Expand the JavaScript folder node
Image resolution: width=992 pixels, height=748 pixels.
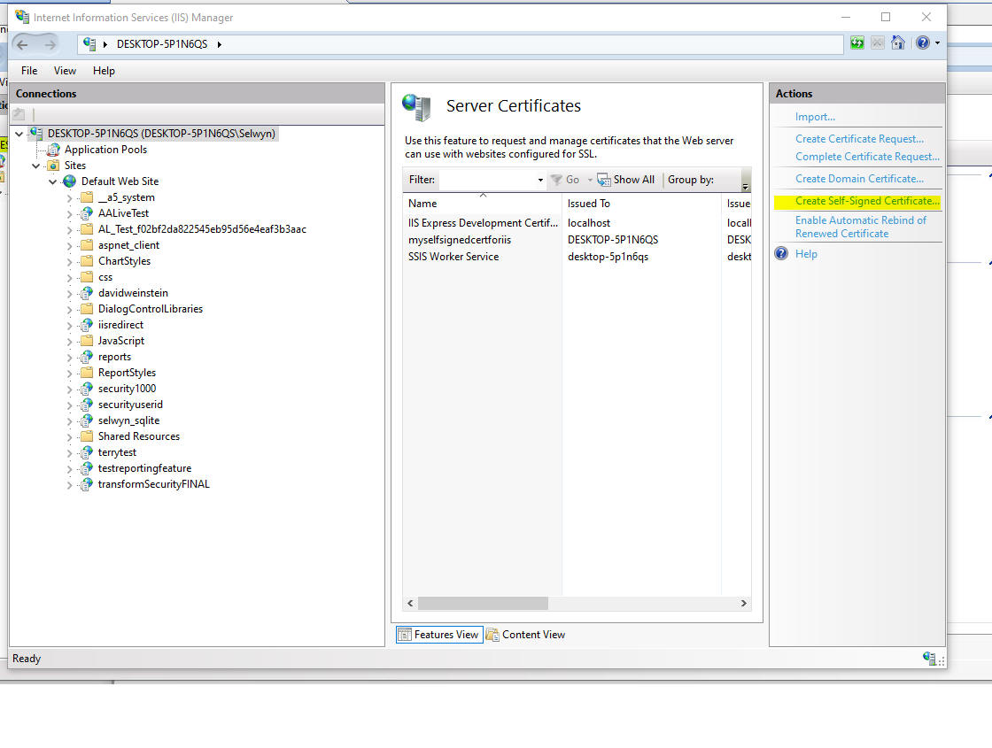coord(70,341)
